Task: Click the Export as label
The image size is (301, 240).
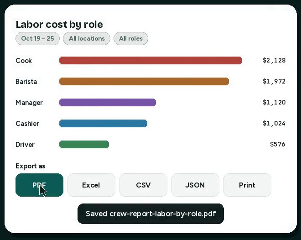Action: coord(31,166)
